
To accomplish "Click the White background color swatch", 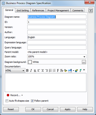I will (x=30, y=62).
